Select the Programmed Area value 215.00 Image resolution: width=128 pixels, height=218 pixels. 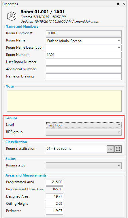coord(54,182)
